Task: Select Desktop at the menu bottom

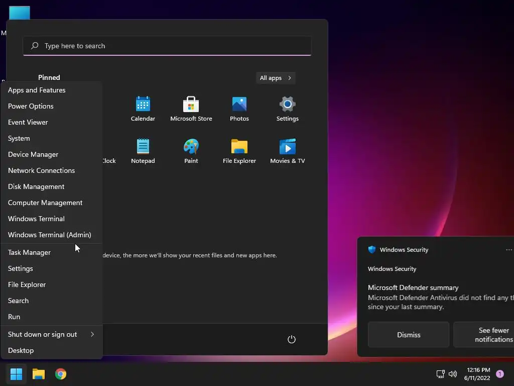Action: pyautogui.click(x=52, y=350)
